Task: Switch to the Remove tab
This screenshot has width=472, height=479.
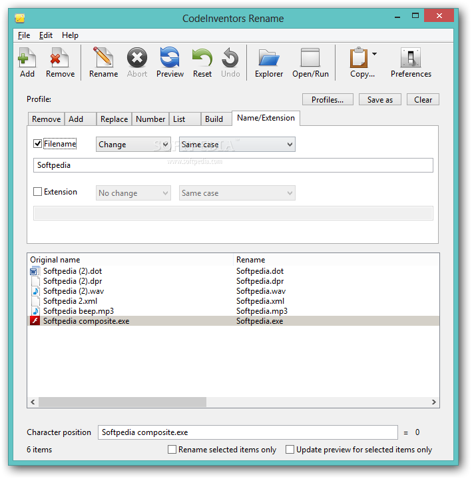Action: coord(46,119)
